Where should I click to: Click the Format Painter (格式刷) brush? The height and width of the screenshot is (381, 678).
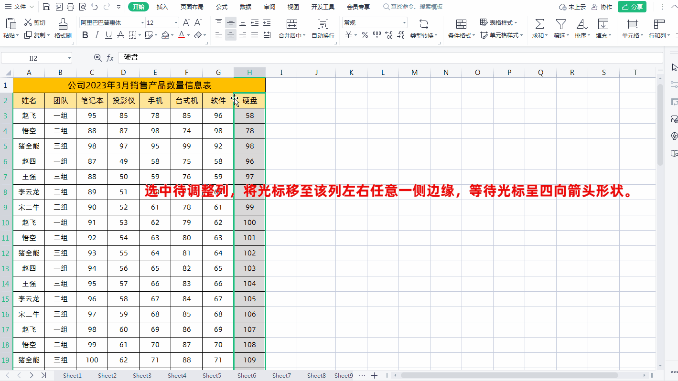[x=63, y=29]
